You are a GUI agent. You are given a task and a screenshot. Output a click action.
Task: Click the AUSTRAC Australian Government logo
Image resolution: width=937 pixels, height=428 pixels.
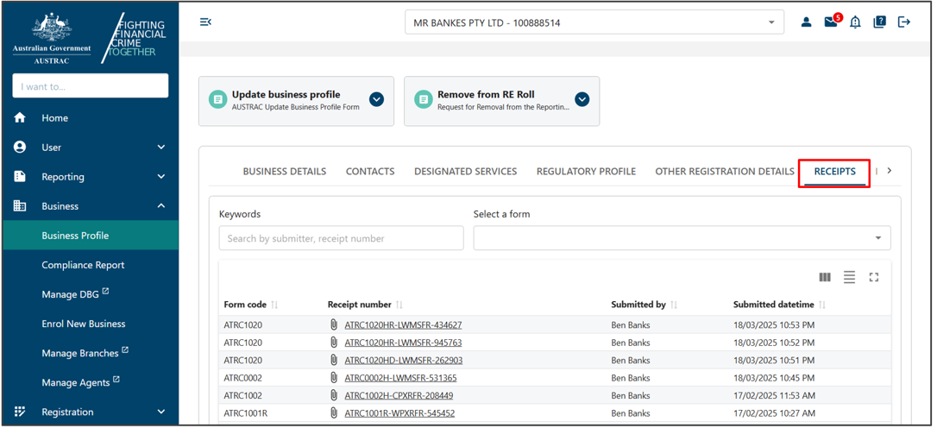pos(52,37)
